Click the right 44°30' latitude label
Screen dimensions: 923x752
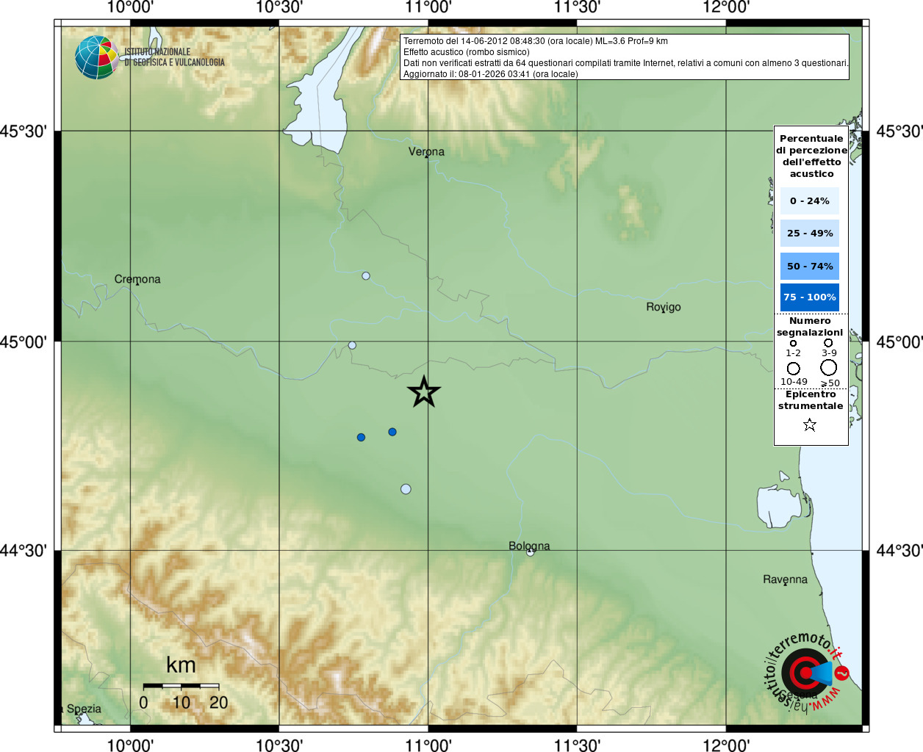899,550
